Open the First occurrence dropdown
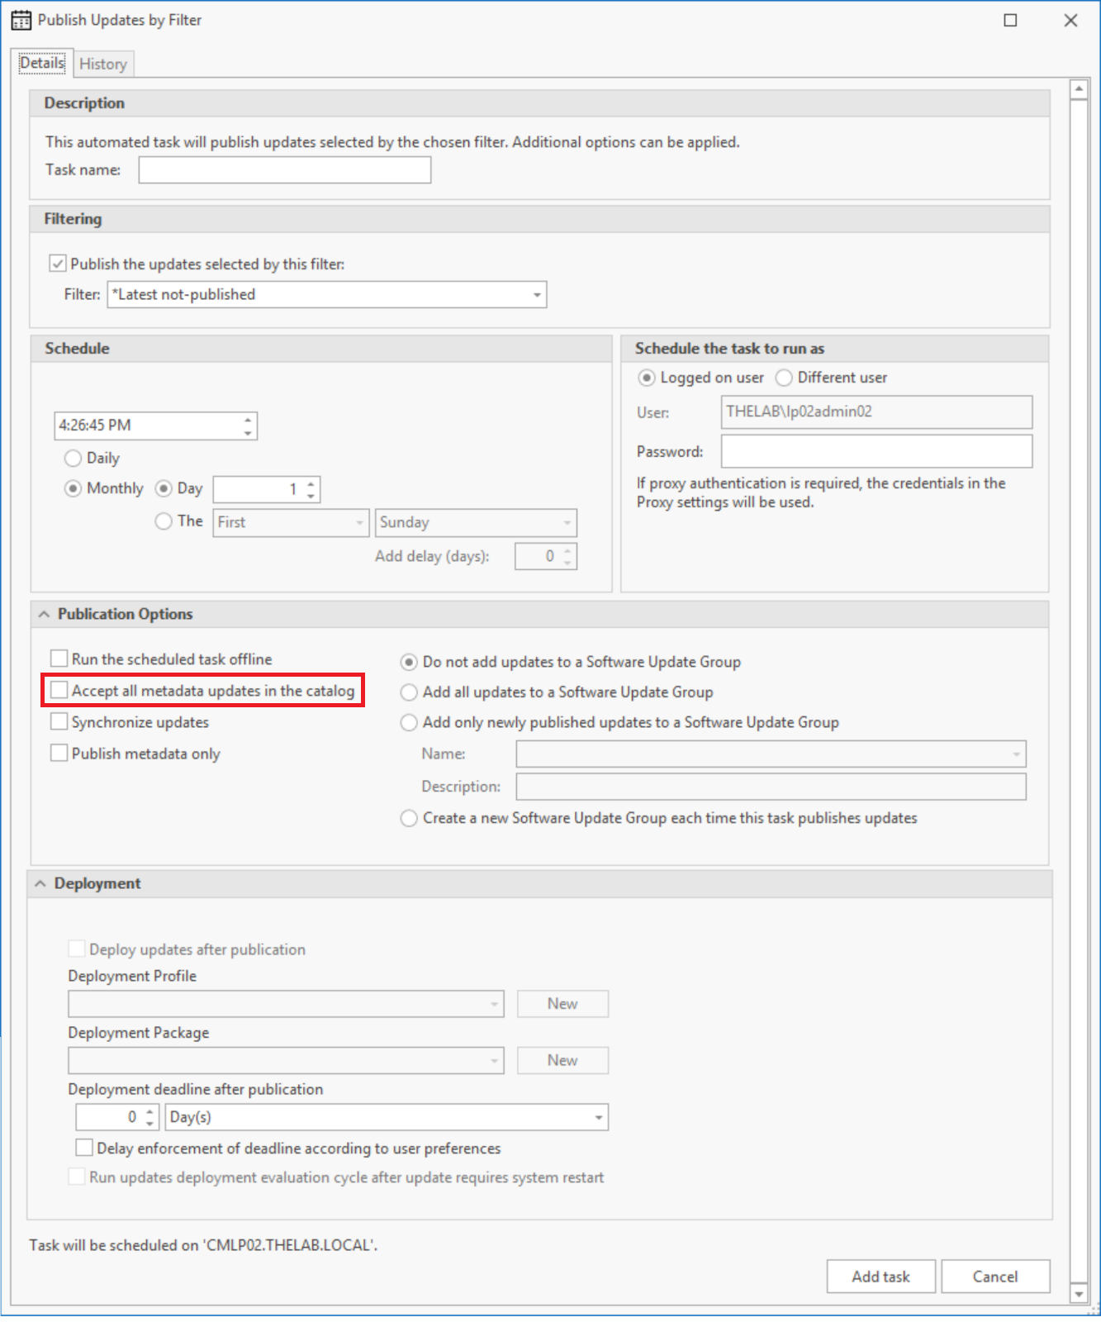The height and width of the screenshot is (1322, 1101). coord(291,522)
